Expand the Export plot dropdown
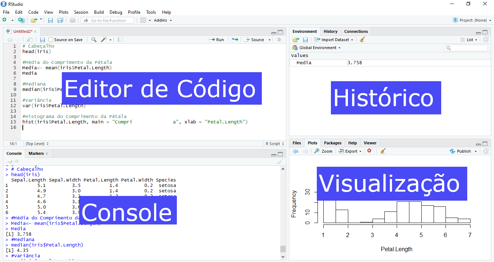The width and height of the screenshot is (494, 262). coord(350,151)
